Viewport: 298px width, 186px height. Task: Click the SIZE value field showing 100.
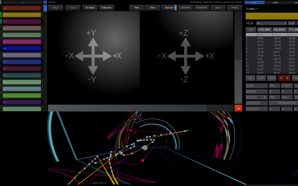tap(274, 86)
